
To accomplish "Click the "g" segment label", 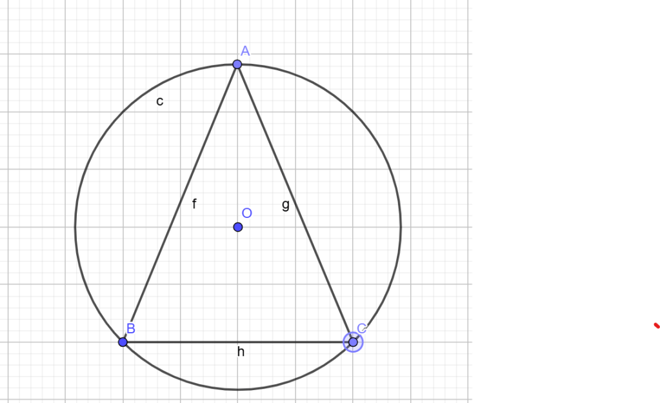I will [285, 205].
